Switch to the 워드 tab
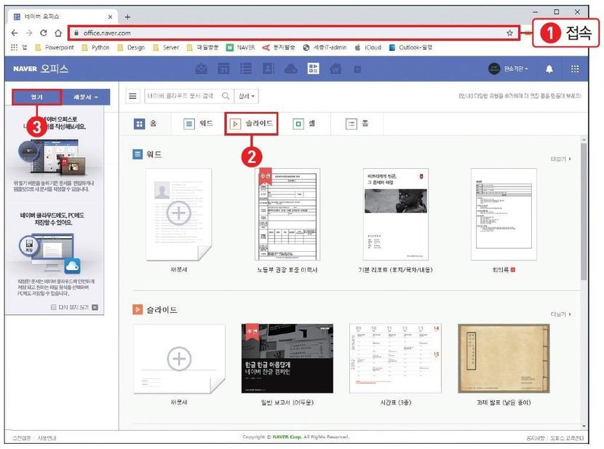 pos(199,124)
